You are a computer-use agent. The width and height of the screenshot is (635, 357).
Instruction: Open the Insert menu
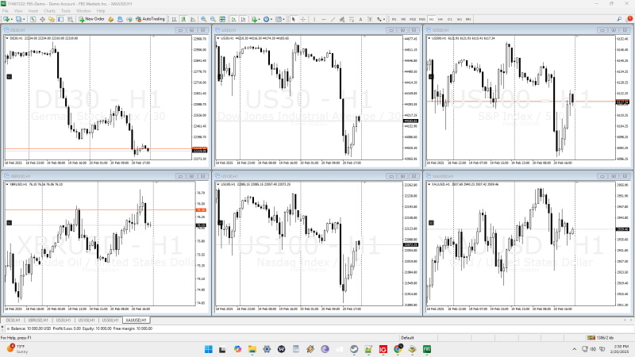(33, 11)
